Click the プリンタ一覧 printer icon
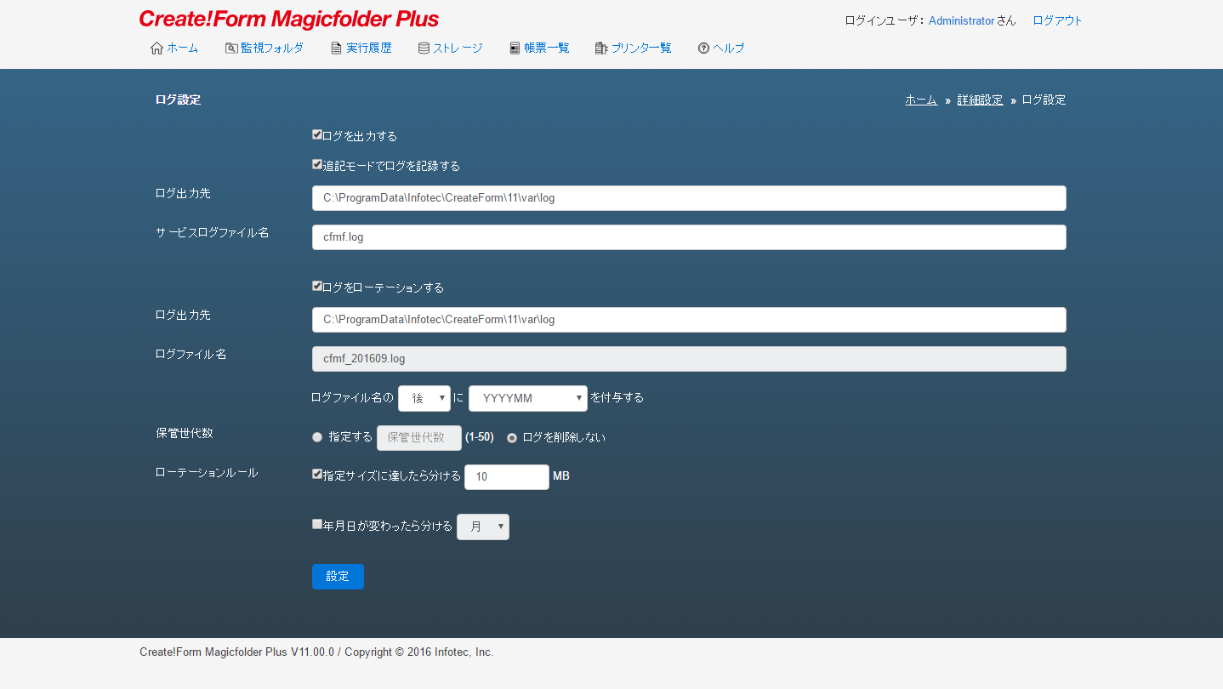The image size is (1223, 689). pos(601,48)
